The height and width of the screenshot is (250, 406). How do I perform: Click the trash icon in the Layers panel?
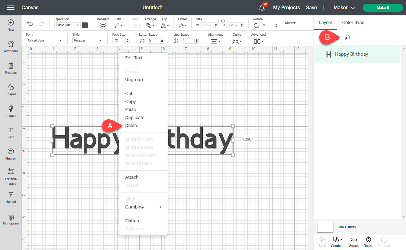click(x=347, y=37)
